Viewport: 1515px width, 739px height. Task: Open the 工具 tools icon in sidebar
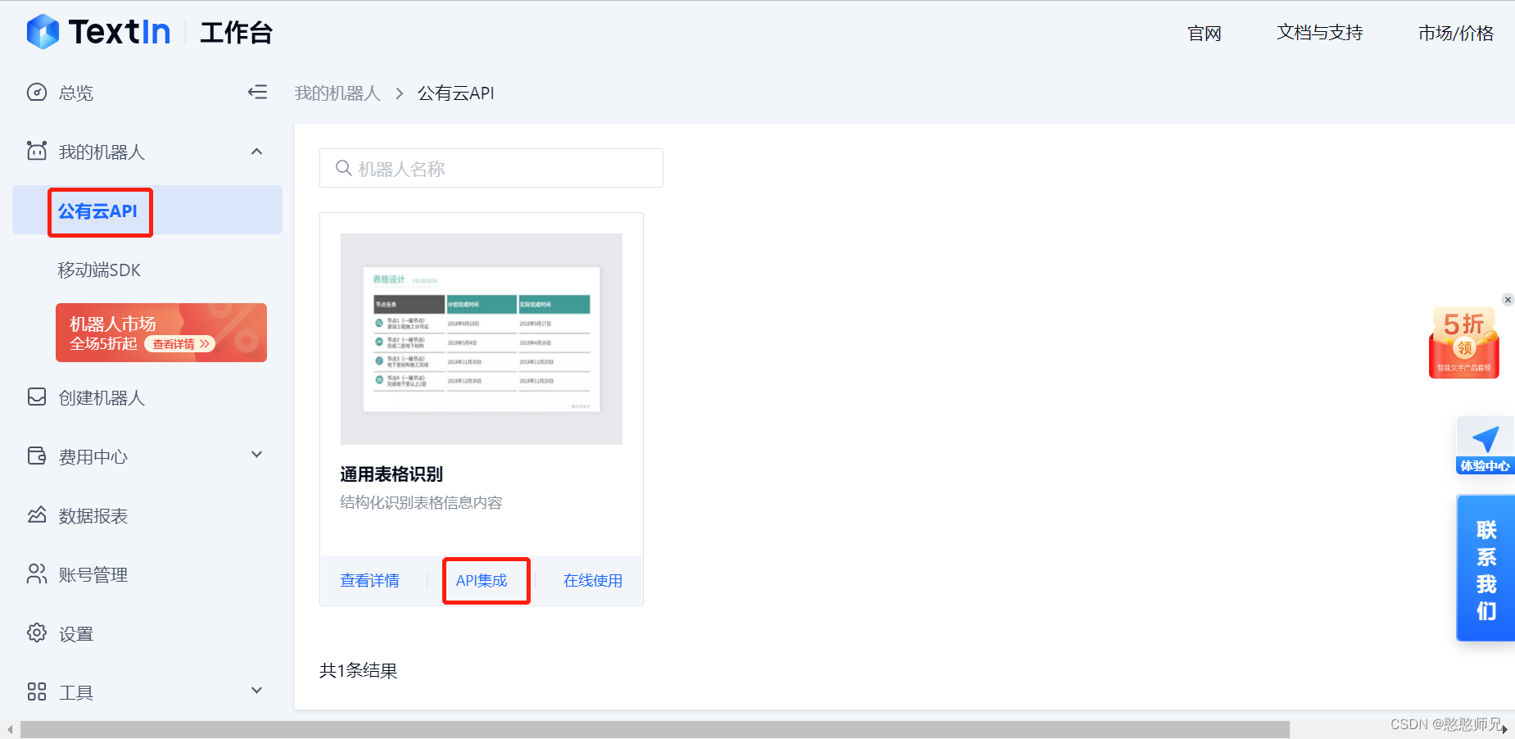pos(37,691)
